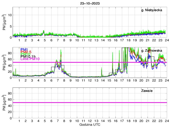Click the y-axis value 60 in Zawale plot
This screenshot has width=170, height=127.
click(x=10, y=99)
